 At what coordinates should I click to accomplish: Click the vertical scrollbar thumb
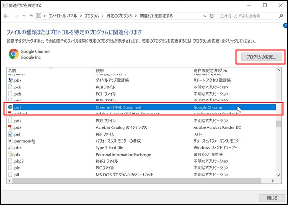click(278, 124)
